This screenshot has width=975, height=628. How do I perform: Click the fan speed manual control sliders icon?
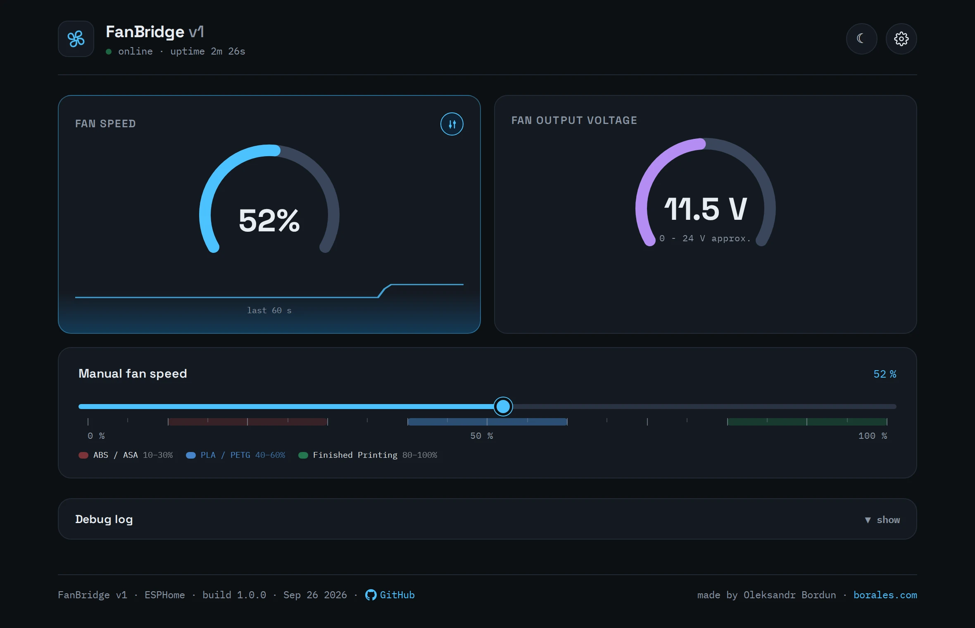coord(452,124)
